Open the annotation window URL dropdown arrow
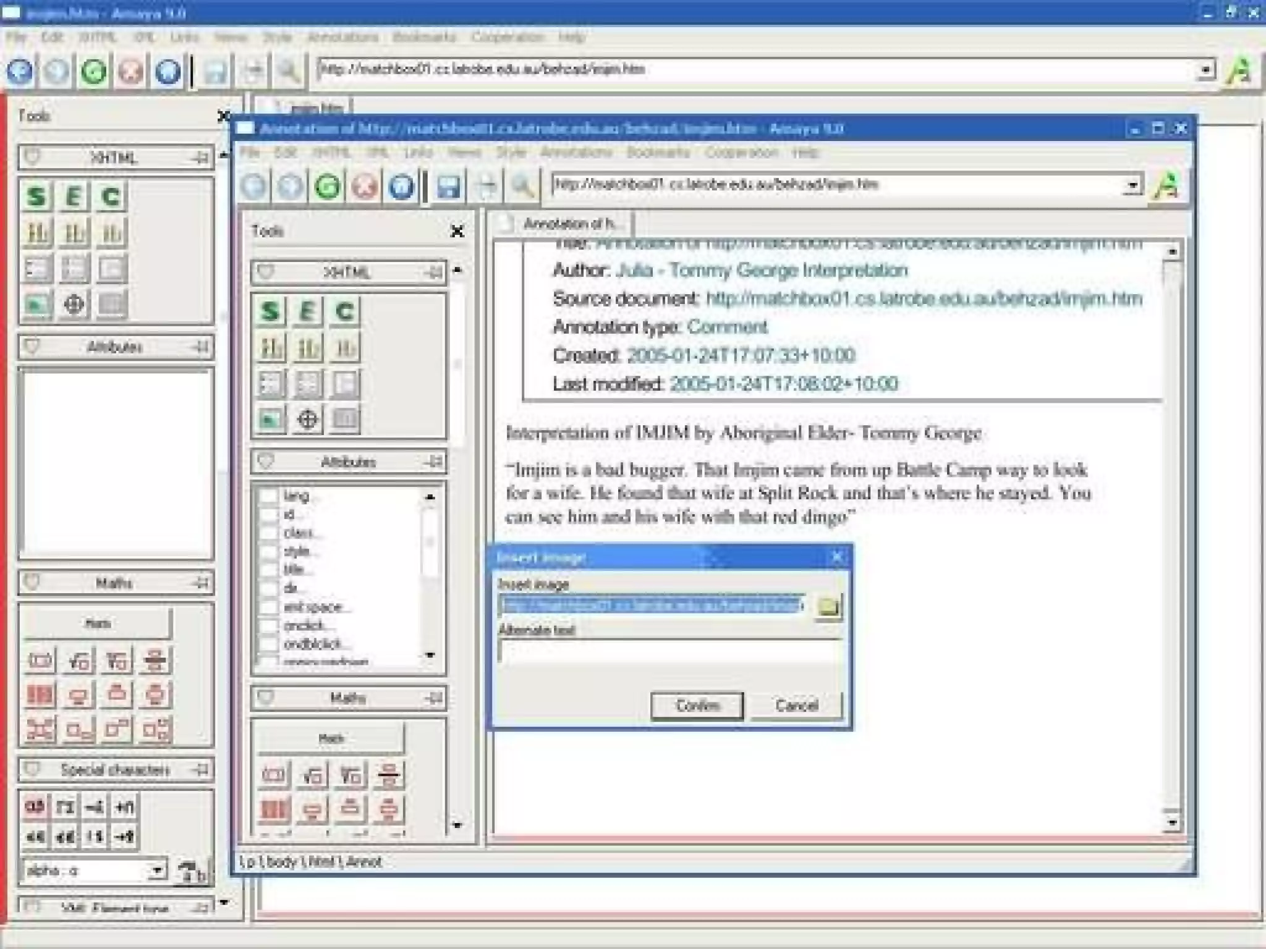This screenshot has height=949, width=1266. click(1132, 185)
